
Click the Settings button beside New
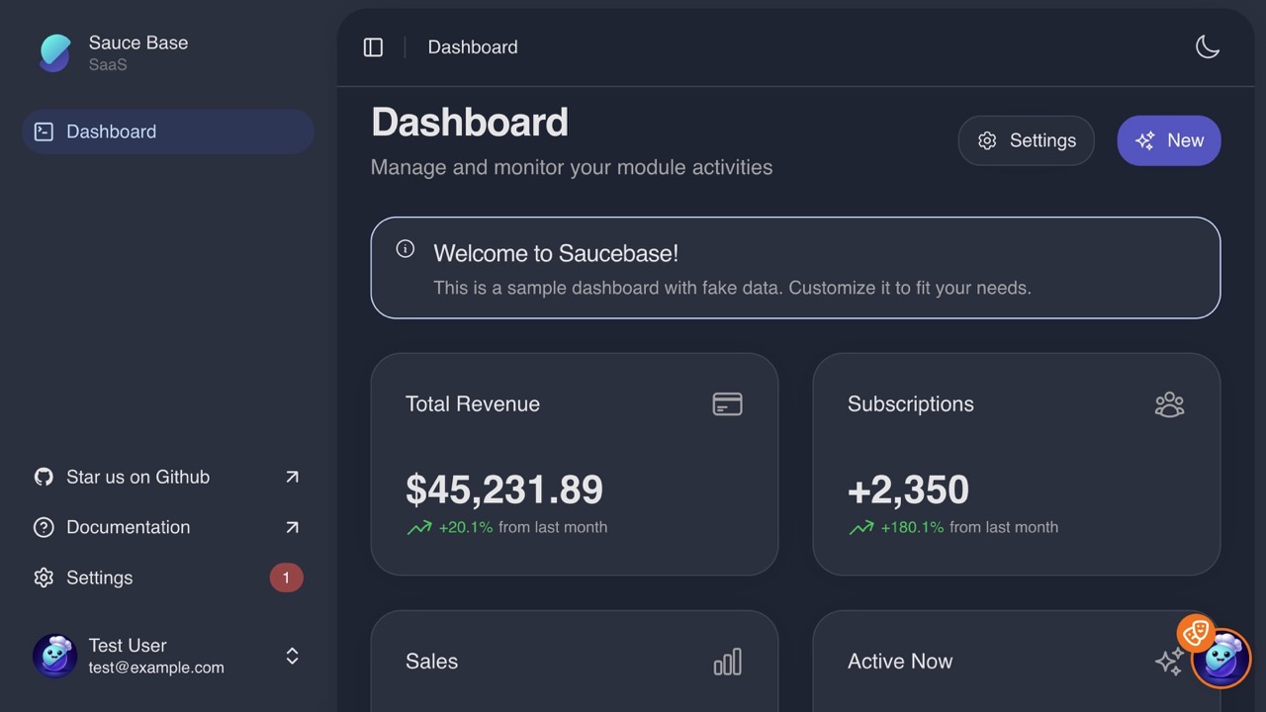pos(1026,140)
